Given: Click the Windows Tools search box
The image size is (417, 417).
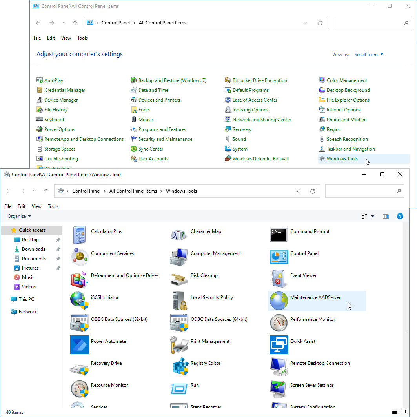Looking at the screenshot, I should pos(361,191).
